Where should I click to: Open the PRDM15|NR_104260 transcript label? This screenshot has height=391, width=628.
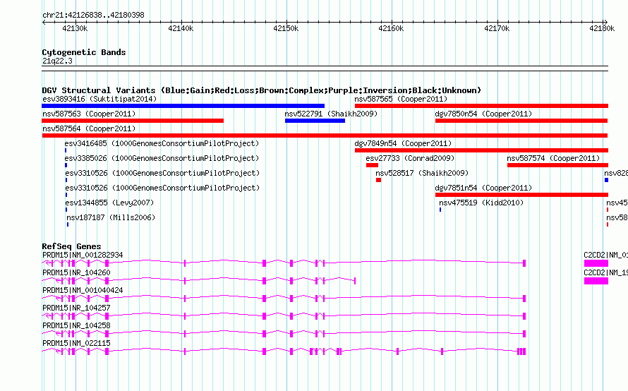76,272
